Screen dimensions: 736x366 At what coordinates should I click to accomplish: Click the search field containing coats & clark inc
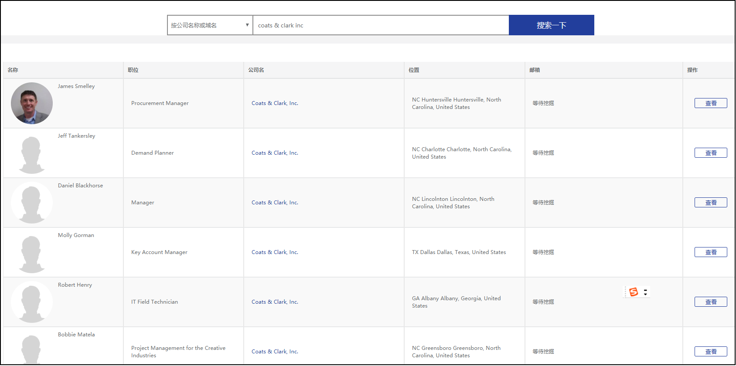pyautogui.click(x=381, y=25)
